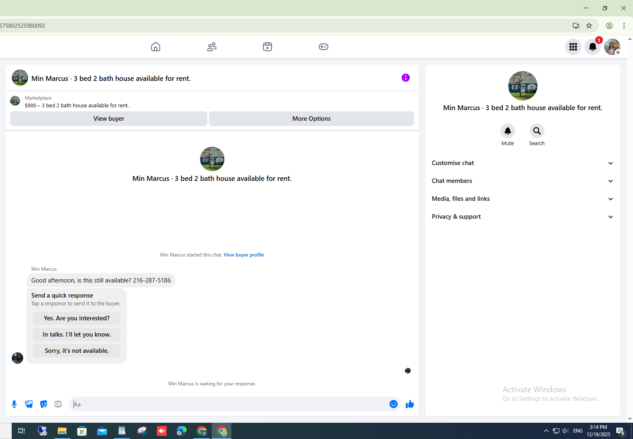This screenshot has height=439, width=633.
Task: Click the large house photo in right panel
Action: click(x=523, y=86)
